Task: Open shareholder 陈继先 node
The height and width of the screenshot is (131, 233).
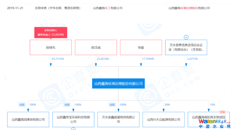Action: [x=51, y=47]
